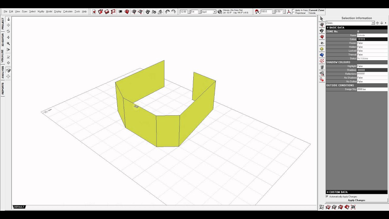Open the Calculate menu
This screenshot has width=389, height=219.
click(x=68, y=12)
